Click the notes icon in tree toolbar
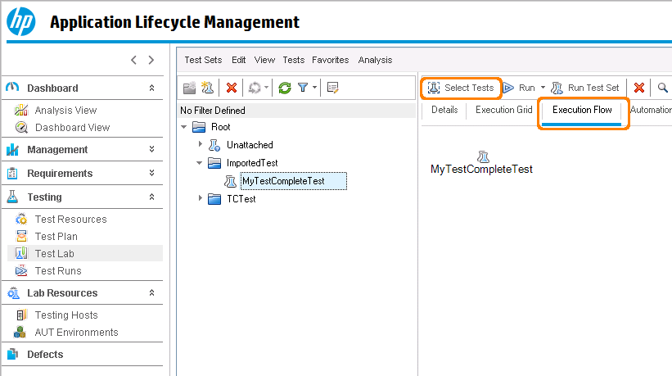 click(332, 88)
